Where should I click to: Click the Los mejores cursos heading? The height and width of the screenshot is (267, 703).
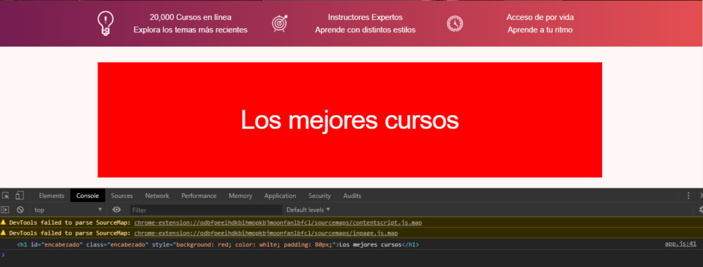click(349, 120)
